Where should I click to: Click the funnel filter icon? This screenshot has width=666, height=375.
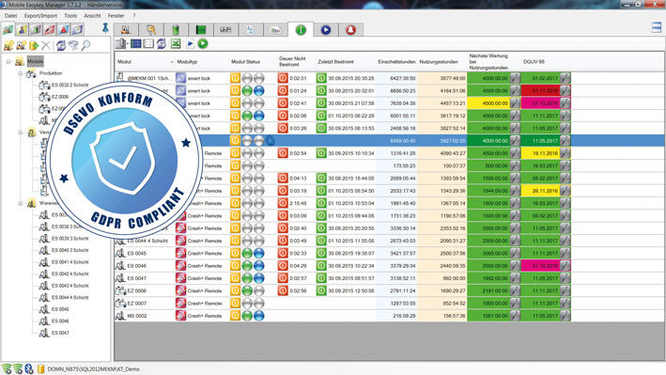point(73,45)
